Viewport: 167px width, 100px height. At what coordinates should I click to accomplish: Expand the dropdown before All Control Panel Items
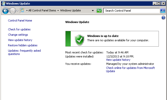click(x=27, y=11)
